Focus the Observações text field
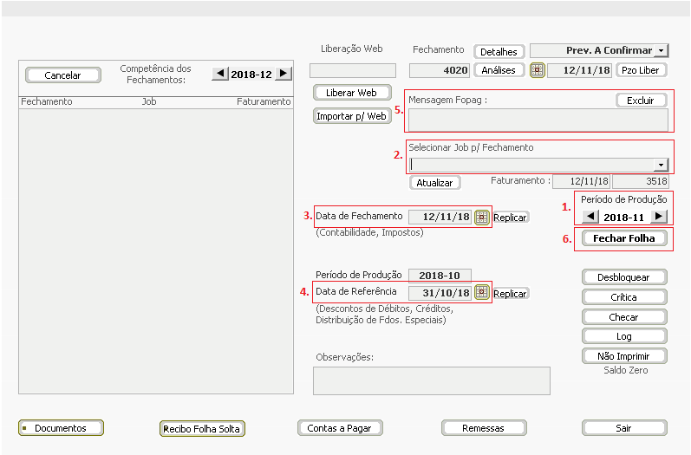This screenshot has width=691, height=455. [x=432, y=381]
